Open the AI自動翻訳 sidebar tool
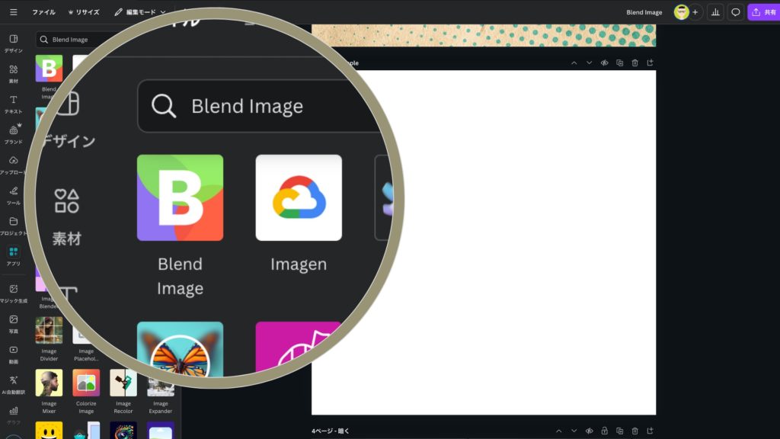 coord(13,384)
